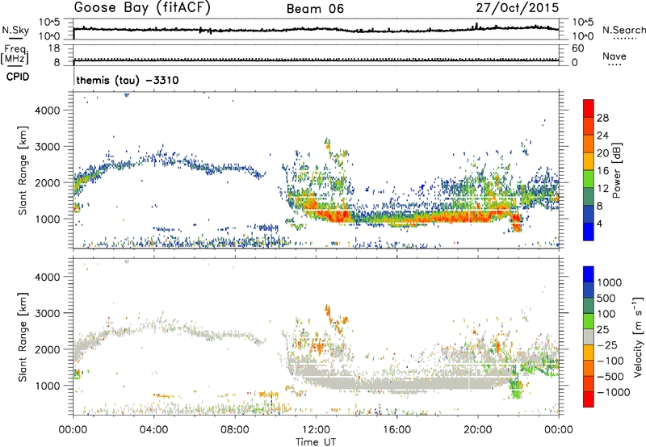Click the right '10^0' noise axis tick
The width and height of the screenshot is (646, 447).
[x=583, y=36]
